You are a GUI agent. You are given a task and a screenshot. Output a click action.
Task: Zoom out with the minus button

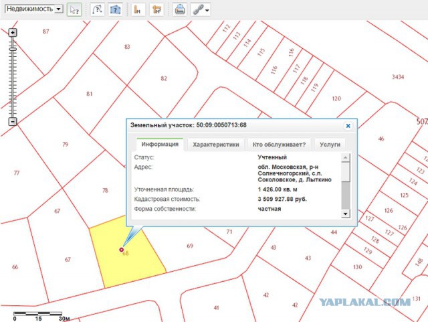(x=12, y=122)
